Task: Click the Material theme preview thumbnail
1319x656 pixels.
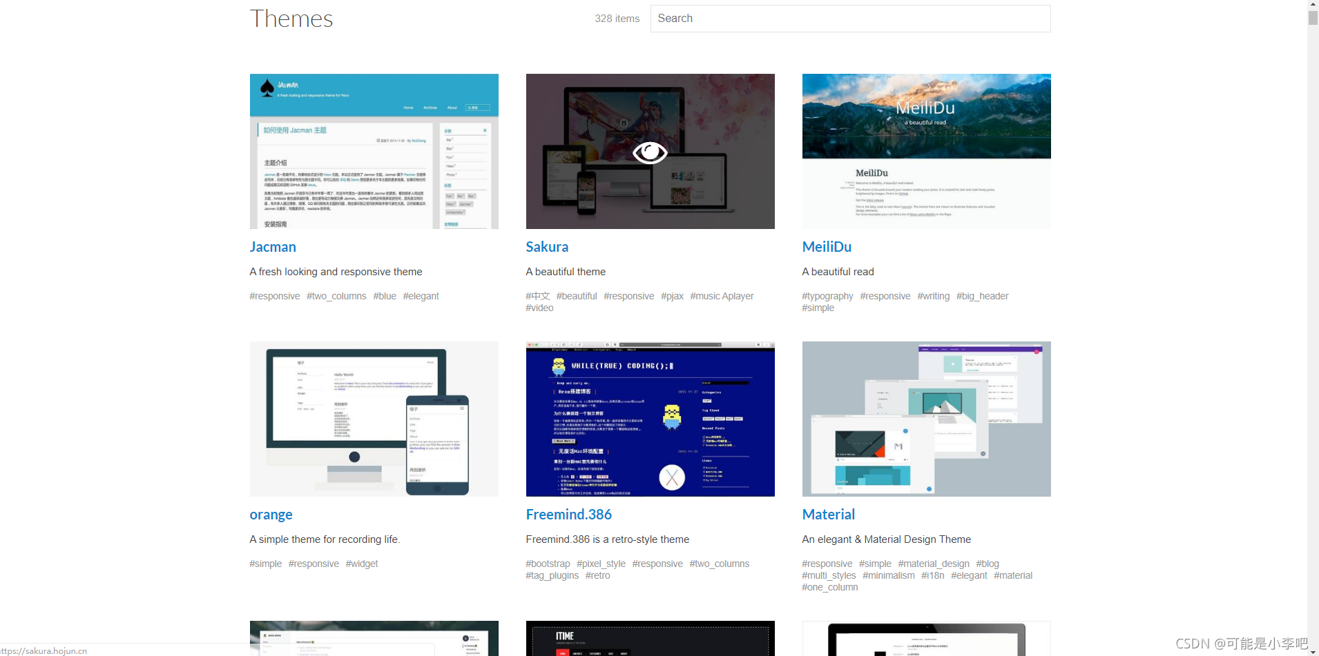Action: coord(926,419)
